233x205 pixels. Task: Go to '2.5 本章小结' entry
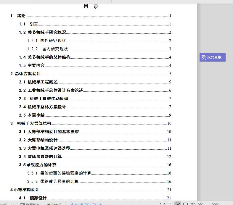coord(95,115)
